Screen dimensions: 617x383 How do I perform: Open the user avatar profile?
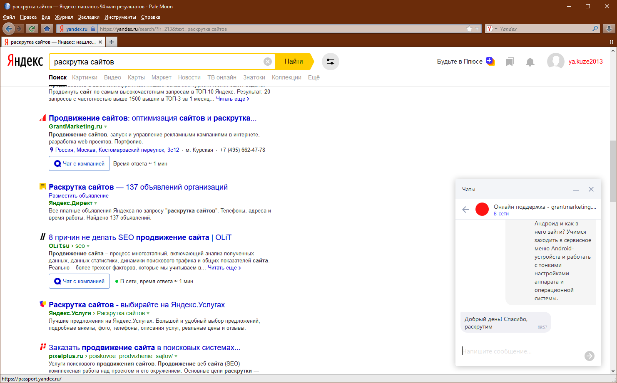tap(555, 62)
